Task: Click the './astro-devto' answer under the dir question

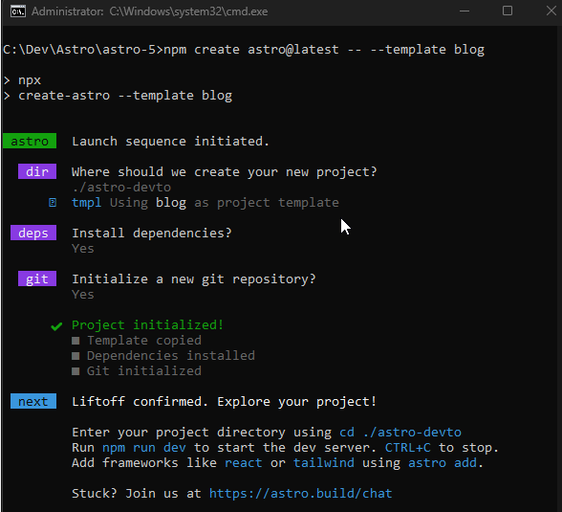Action: point(121,187)
